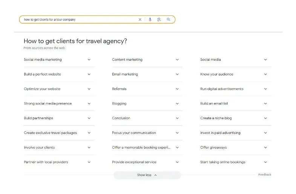Expand the Blogging accordion row
Image resolution: width=296 pixels, height=194 pixels.
(147, 103)
